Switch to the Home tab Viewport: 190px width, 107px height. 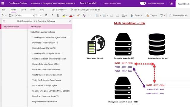(14, 10)
